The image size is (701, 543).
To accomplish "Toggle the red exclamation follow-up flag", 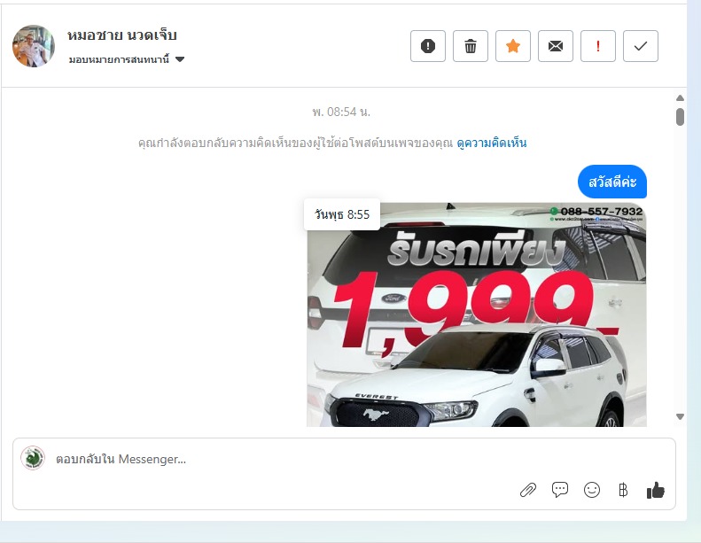I will click(x=598, y=46).
